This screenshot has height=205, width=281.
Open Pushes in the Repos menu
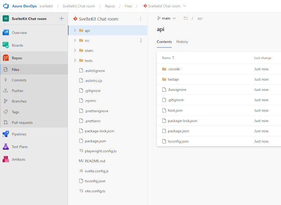[x=18, y=91]
